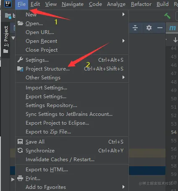Viewport: 178px width, 191px height.
Task: Click the down arrow icon above line numbers
Action: 175,40
